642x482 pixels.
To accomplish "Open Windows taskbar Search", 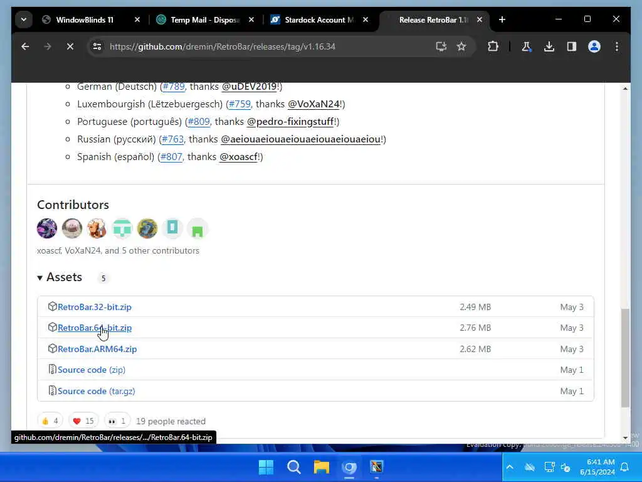I will (x=293, y=467).
